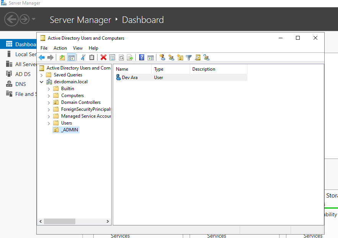The width and height of the screenshot is (338, 238).
Task: Toggle Show/Hide Console Tree icon
Action: click(71, 58)
